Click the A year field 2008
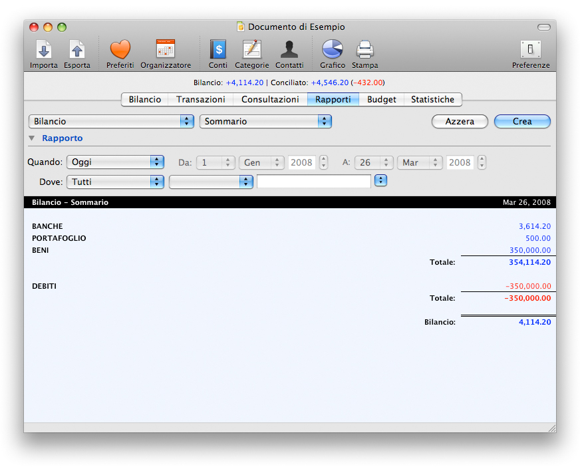The image size is (580, 473). click(x=460, y=162)
